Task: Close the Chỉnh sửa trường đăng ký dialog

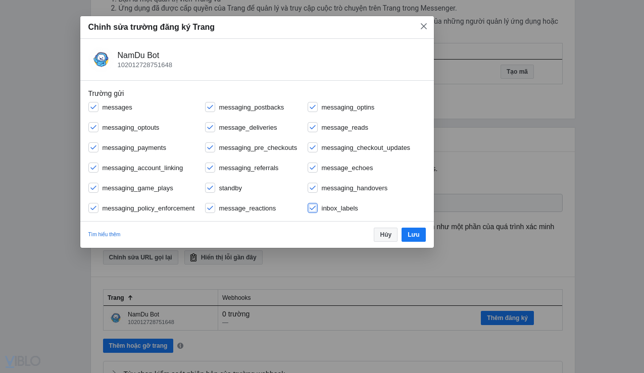Action: click(423, 26)
